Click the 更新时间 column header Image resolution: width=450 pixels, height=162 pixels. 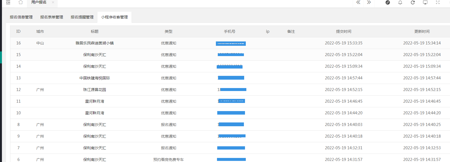tap(422, 31)
